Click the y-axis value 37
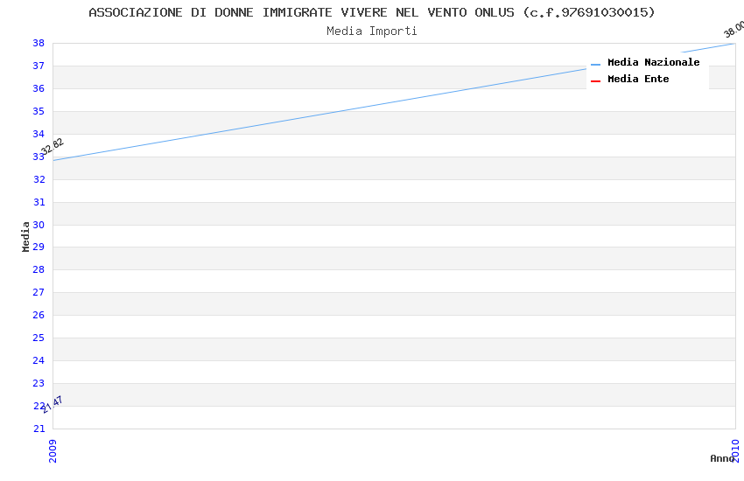The height and width of the screenshot is (481, 744). pos(39,66)
